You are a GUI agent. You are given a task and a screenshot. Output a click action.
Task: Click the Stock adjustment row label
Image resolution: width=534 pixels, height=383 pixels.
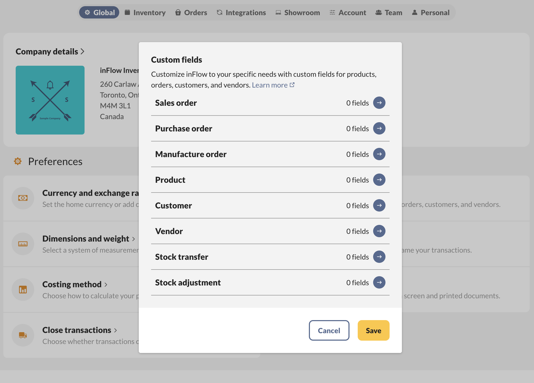click(188, 282)
